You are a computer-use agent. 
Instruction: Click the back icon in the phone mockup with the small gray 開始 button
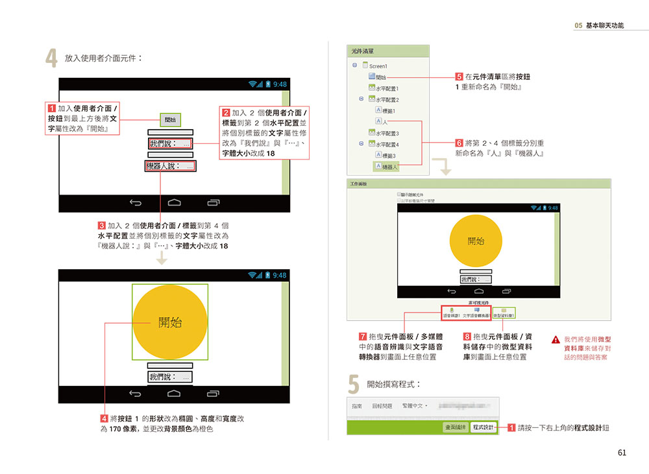(136, 202)
